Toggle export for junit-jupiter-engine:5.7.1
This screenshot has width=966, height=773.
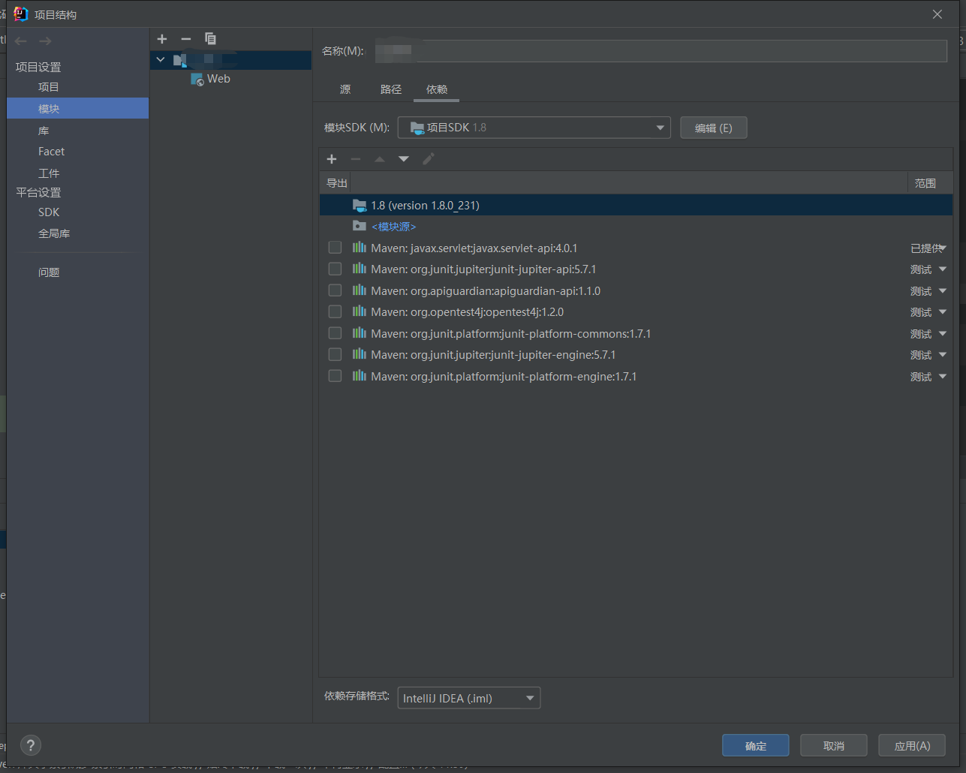coord(335,354)
